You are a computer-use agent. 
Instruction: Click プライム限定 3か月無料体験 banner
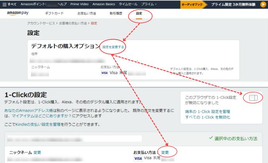point(233,5)
